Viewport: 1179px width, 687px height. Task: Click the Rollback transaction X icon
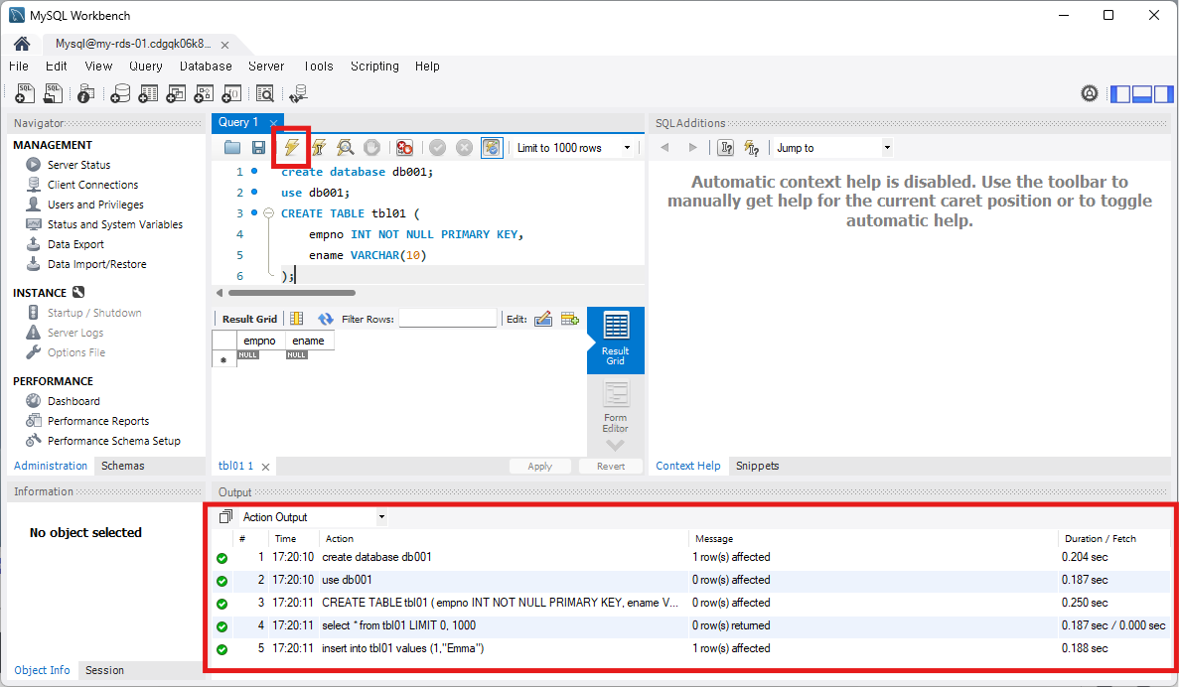tap(465, 147)
